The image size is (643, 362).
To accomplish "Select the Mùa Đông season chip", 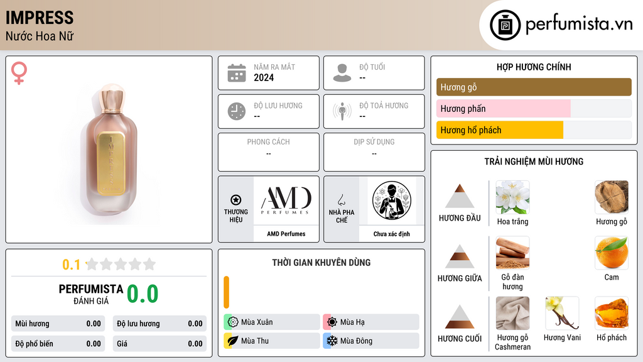I will [x=371, y=341].
